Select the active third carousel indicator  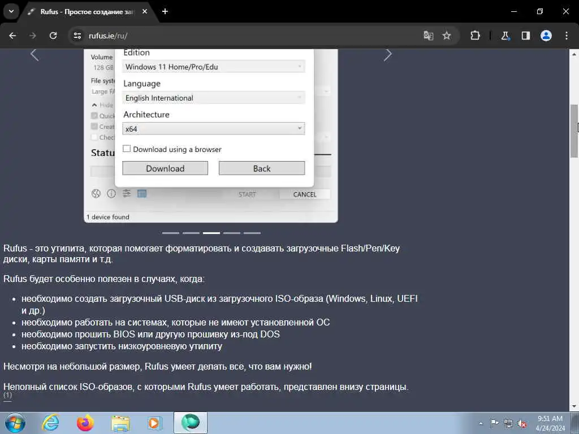211,233
